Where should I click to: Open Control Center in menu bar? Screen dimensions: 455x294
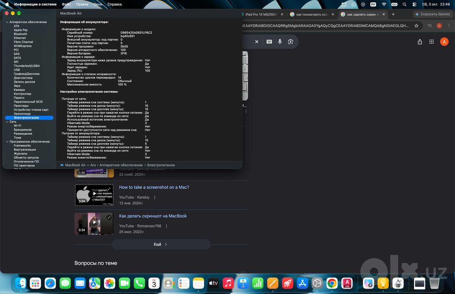(415, 5)
